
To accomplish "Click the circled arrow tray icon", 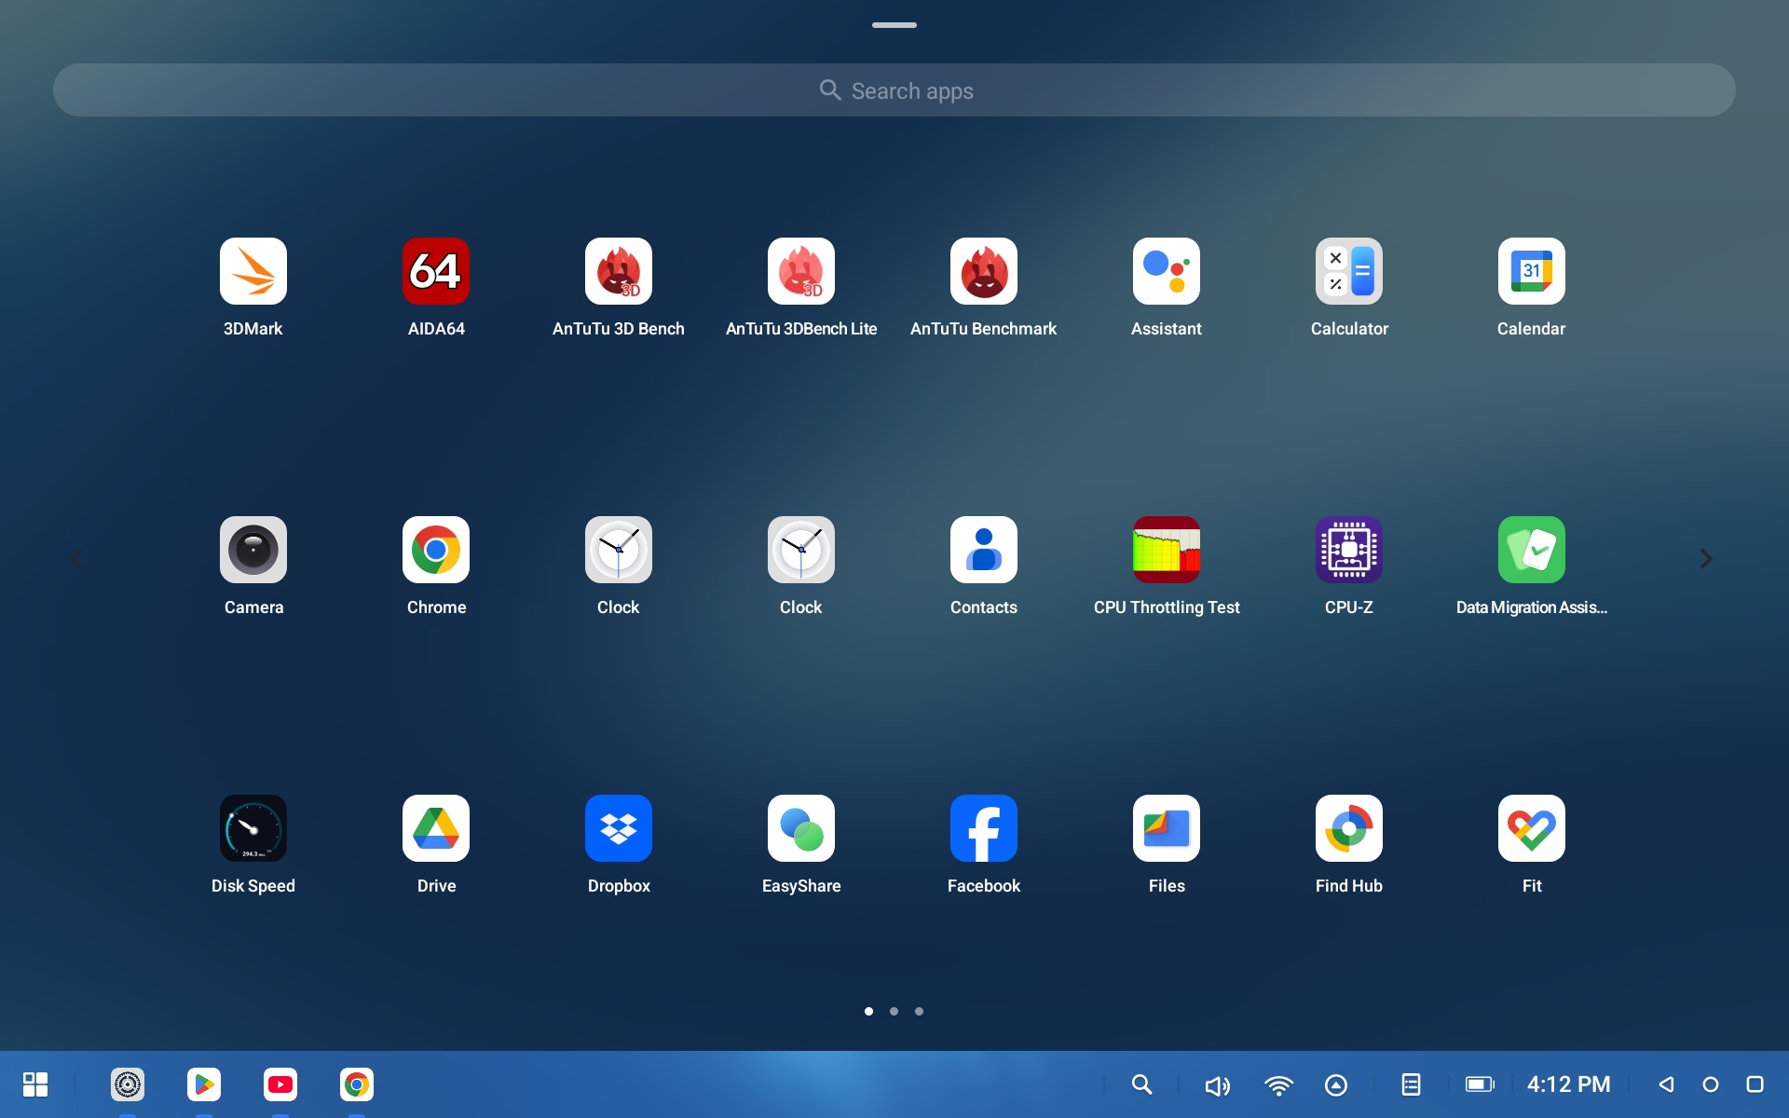I will pyautogui.click(x=1336, y=1085).
